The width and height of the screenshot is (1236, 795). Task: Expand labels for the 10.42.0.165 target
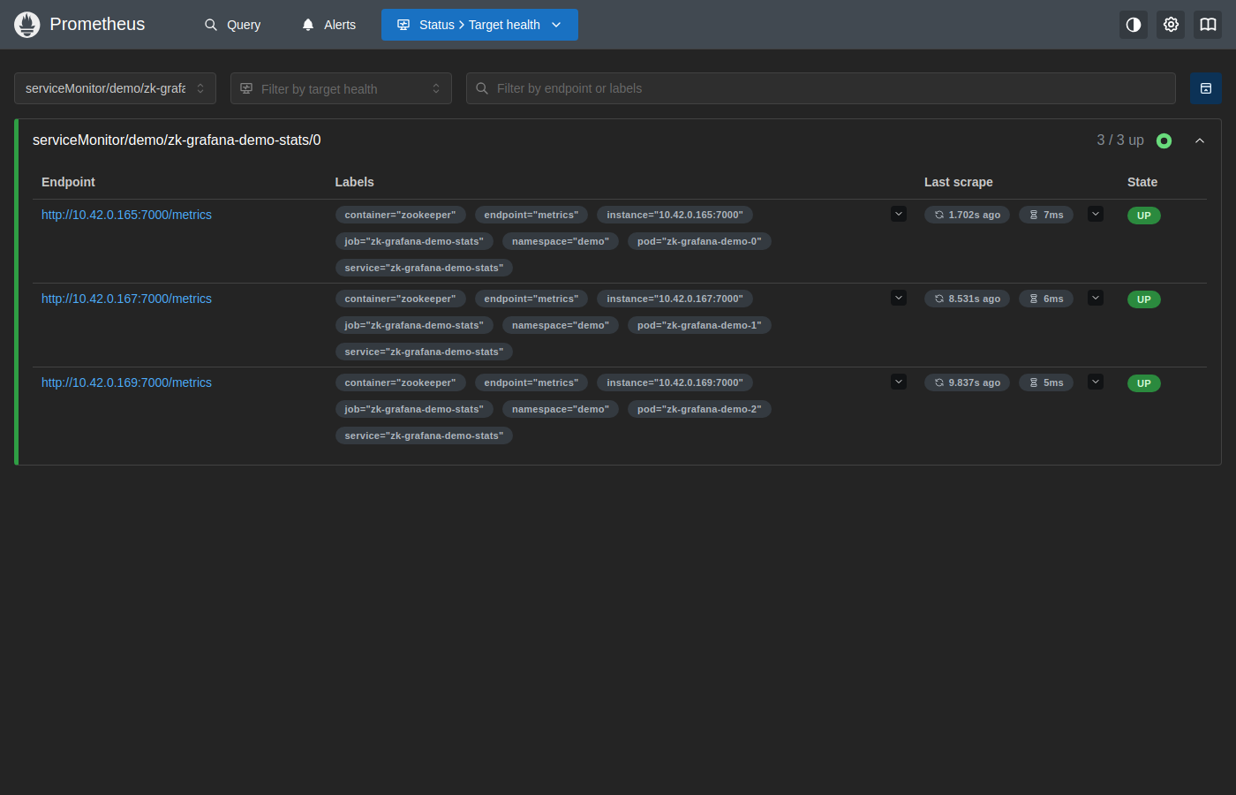coord(899,214)
